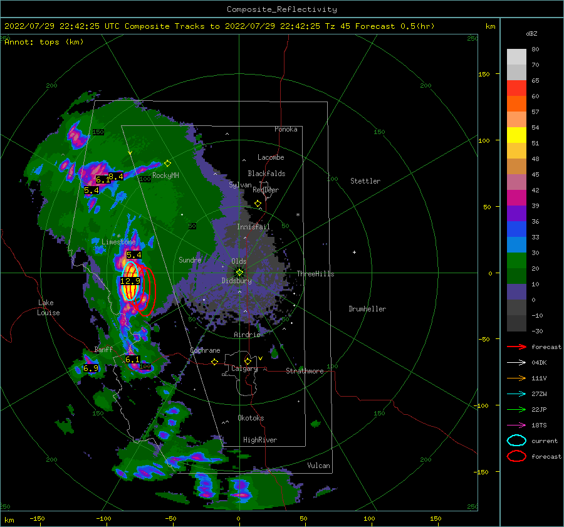Click the Annot: tops (km) text
The height and width of the screenshot is (527, 564).
[x=44, y=42]
